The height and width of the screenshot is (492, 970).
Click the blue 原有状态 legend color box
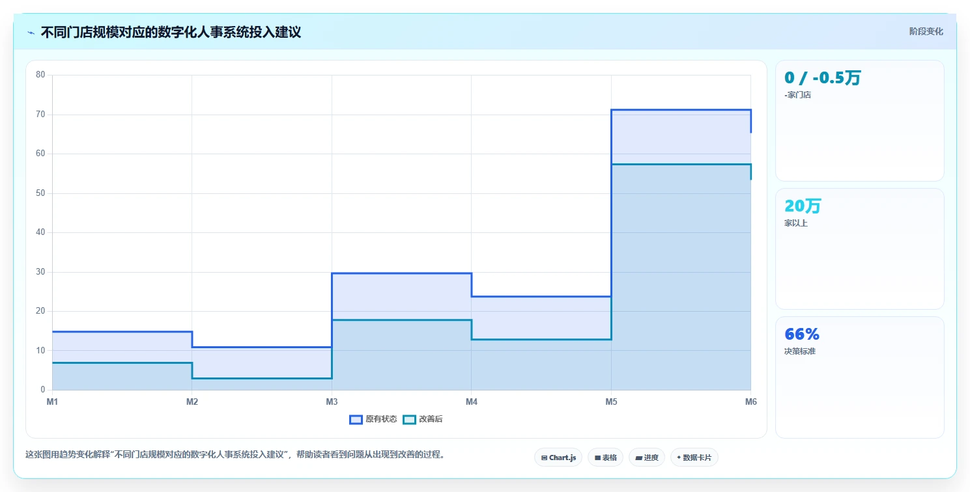[x=356, y=419]
